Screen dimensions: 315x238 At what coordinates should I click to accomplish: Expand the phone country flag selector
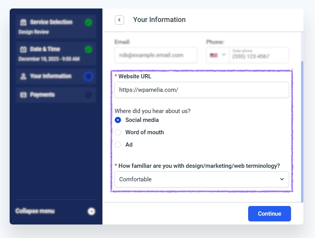point(218,55)
